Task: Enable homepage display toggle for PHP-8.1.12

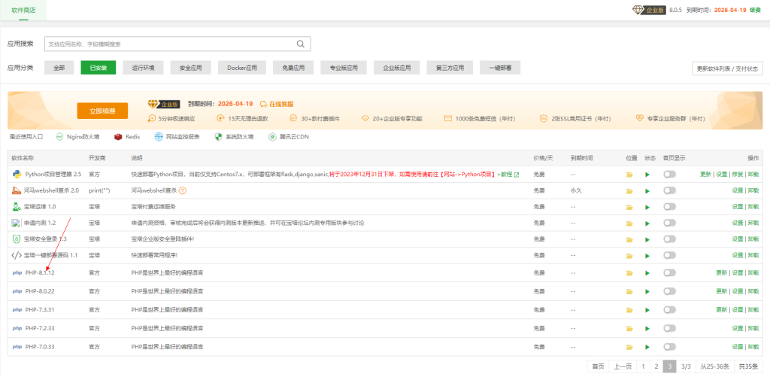Action: pos(669,273)
